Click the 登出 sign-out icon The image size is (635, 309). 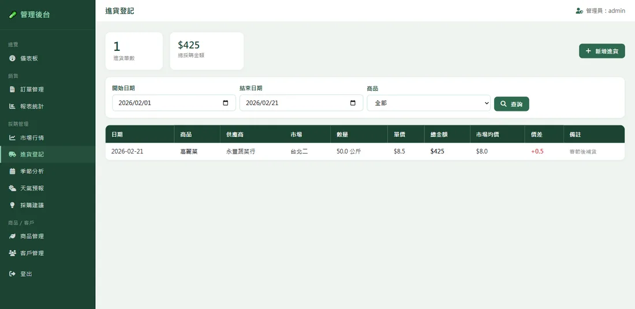click(x=13, y=274)
